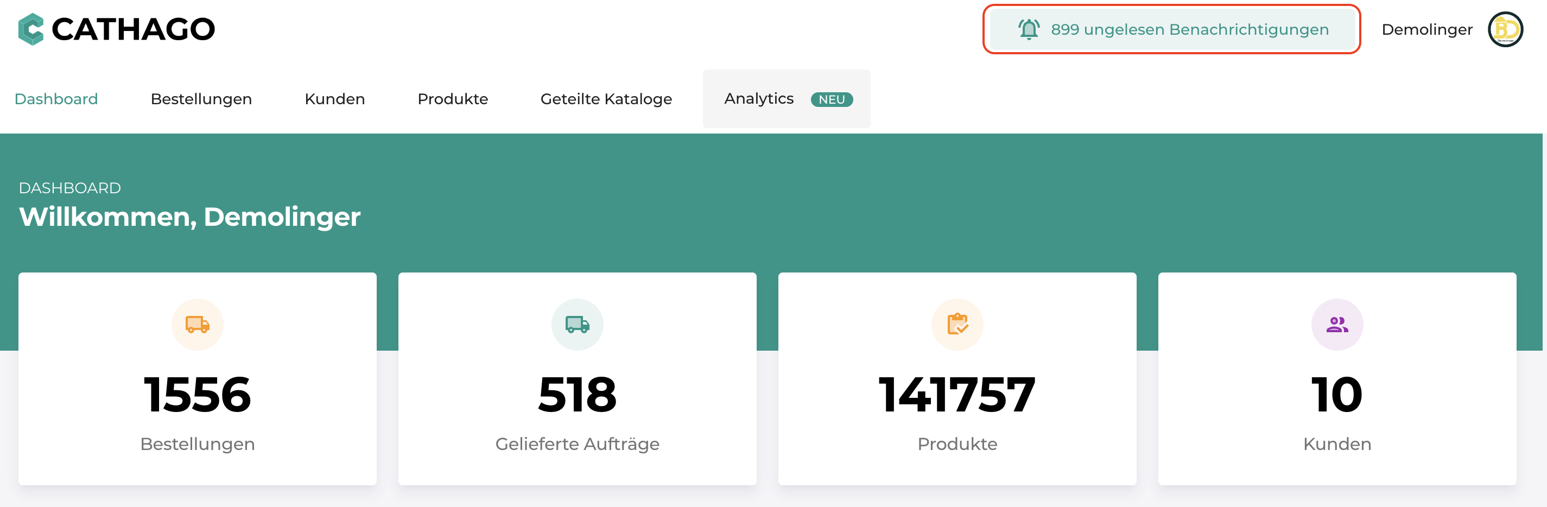Click the Cathago logo icon
1547x507 pixels.
tap(30, 29)
